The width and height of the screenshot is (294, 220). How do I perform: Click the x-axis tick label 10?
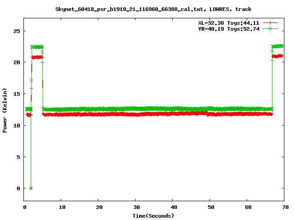(x=62, y=207)
